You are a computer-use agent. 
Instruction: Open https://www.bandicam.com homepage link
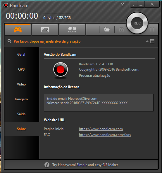pyautogui.click(x=101, y=129)
